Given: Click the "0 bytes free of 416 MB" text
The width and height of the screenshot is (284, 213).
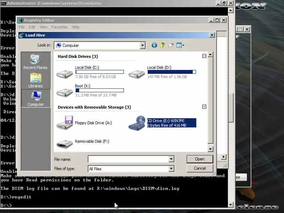Looking at the screenshot, I should (x=166, y=125).
